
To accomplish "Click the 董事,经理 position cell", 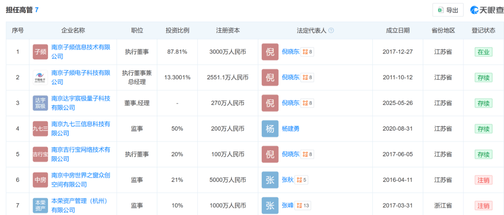I will click(x=137, y=103).
